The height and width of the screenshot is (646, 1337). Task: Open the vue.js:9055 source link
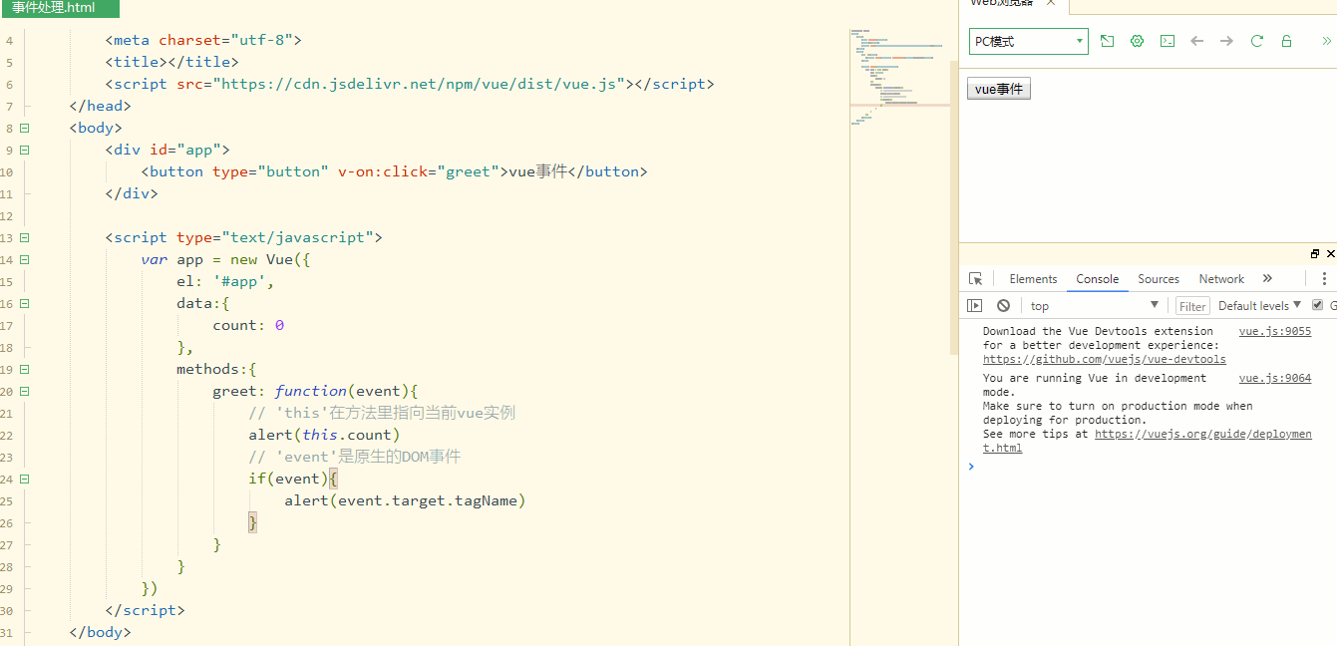[x=1275, y=331]
